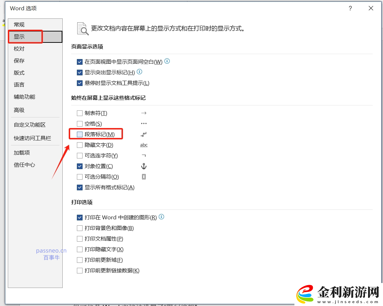Open the 语言 category

click(x=35, y=85)
